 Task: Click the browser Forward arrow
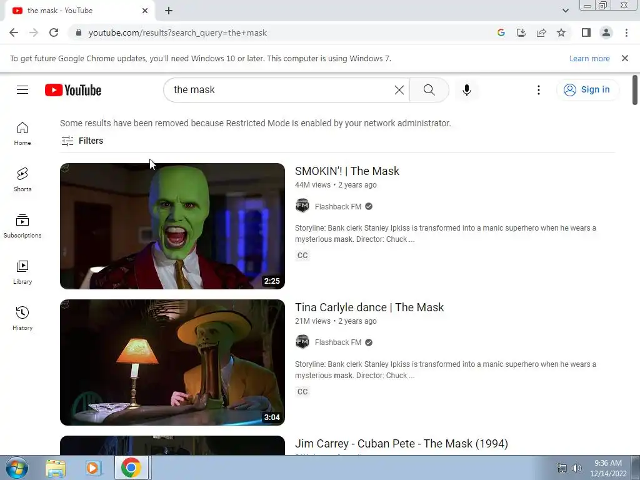(x=34, y=32)
